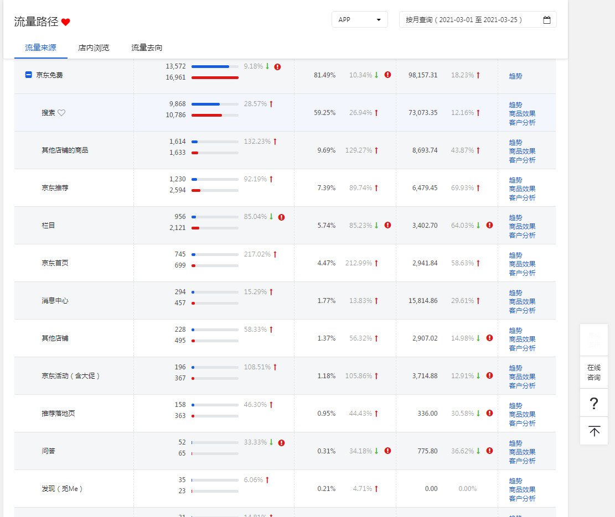Image resolution: width=615 pixels, height=517 pixels.
Task: Open 商品效果 for 推荐落地页 row
Action: pos(522,414)
